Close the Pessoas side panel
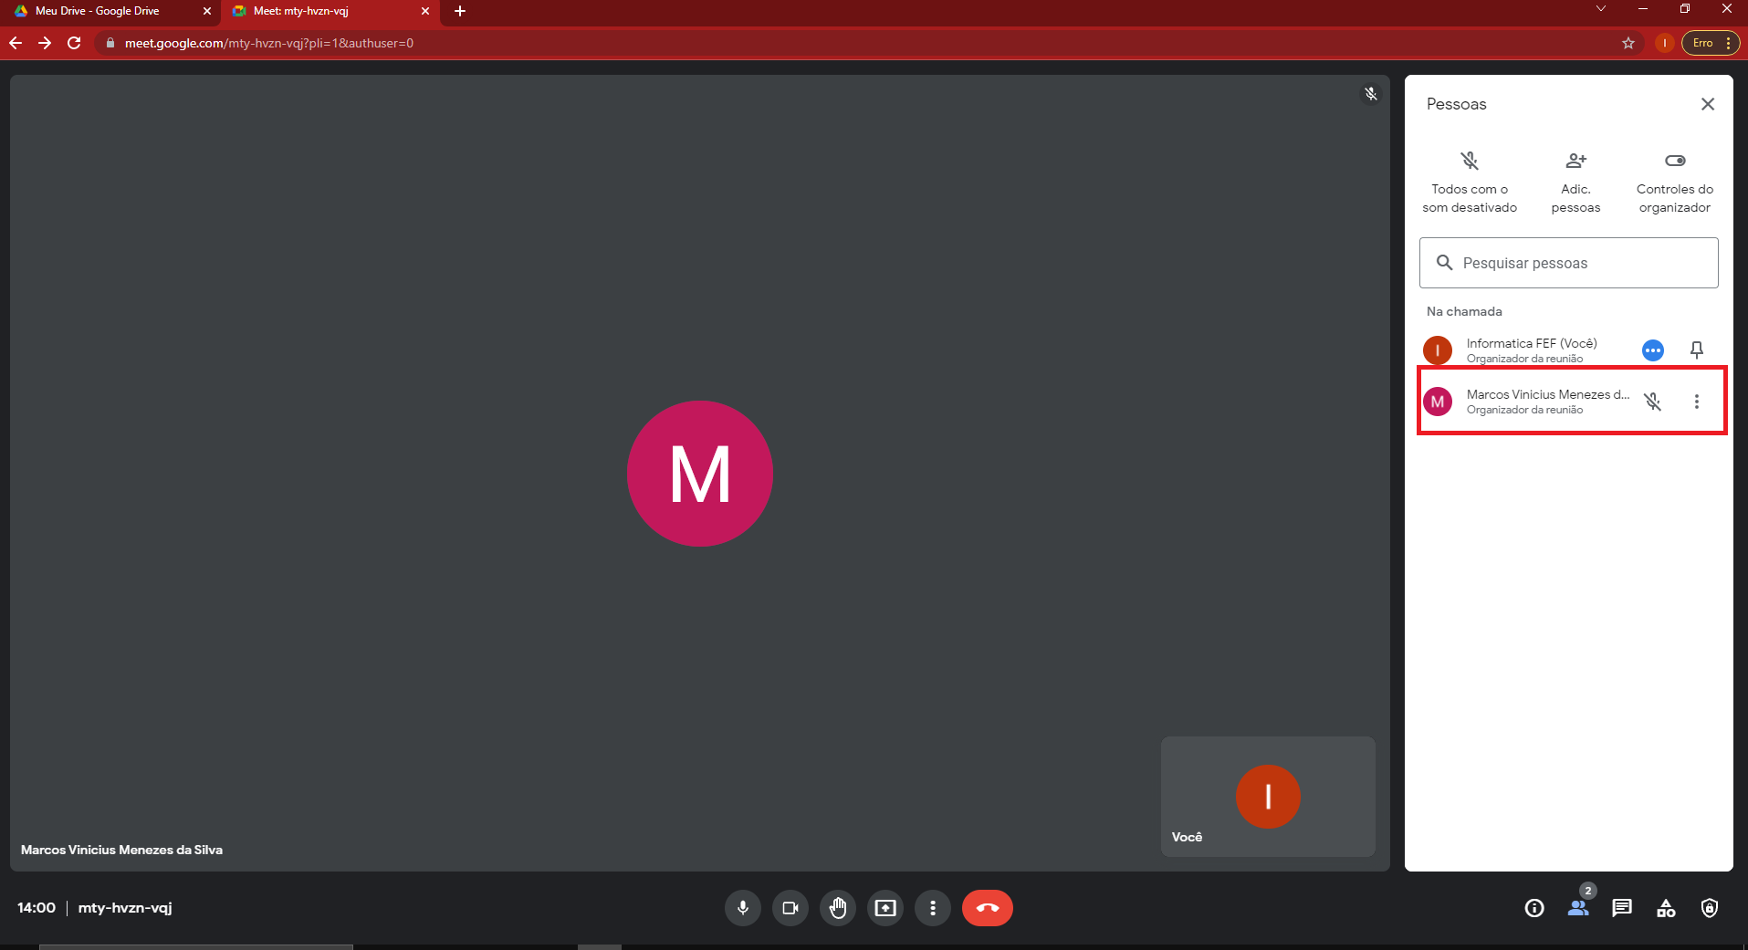The width and height of the screenshot is (1748, 950). (1708, 104)
